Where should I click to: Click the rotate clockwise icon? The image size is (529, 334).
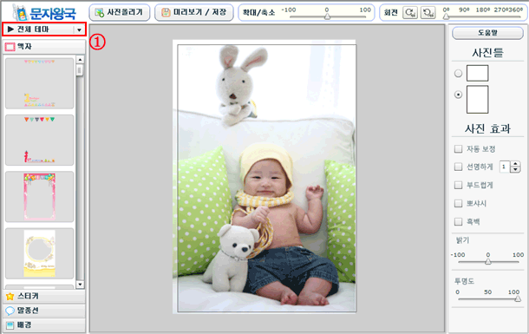[x=410, y=12]
